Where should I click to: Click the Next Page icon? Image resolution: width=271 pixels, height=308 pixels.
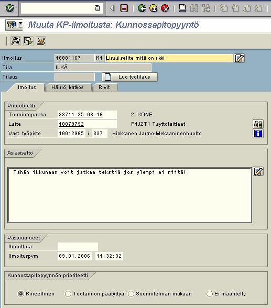tap(247, 8)
